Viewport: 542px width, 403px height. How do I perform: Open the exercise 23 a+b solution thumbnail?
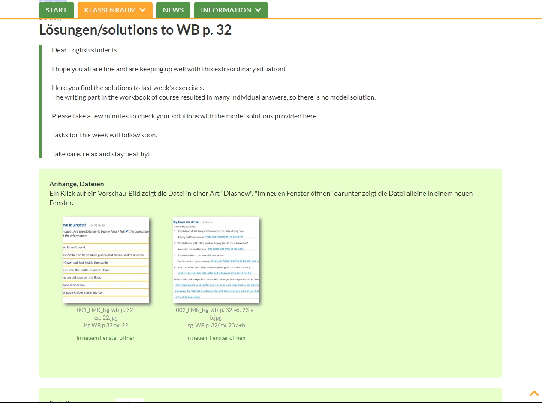pyautogui.click(x=216, y=260)
